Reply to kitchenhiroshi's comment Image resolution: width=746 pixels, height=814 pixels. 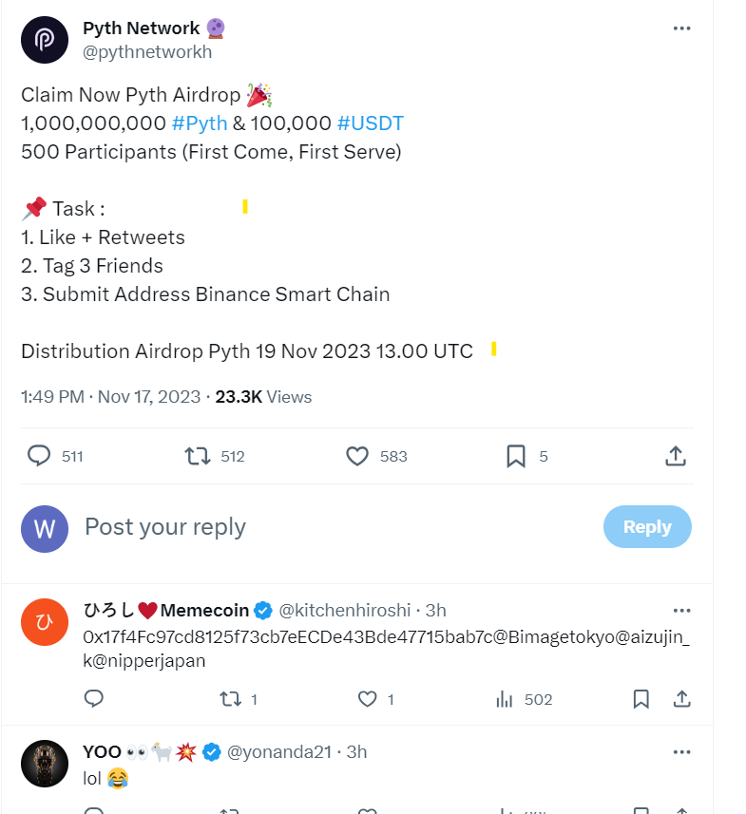tap(94, 700)
